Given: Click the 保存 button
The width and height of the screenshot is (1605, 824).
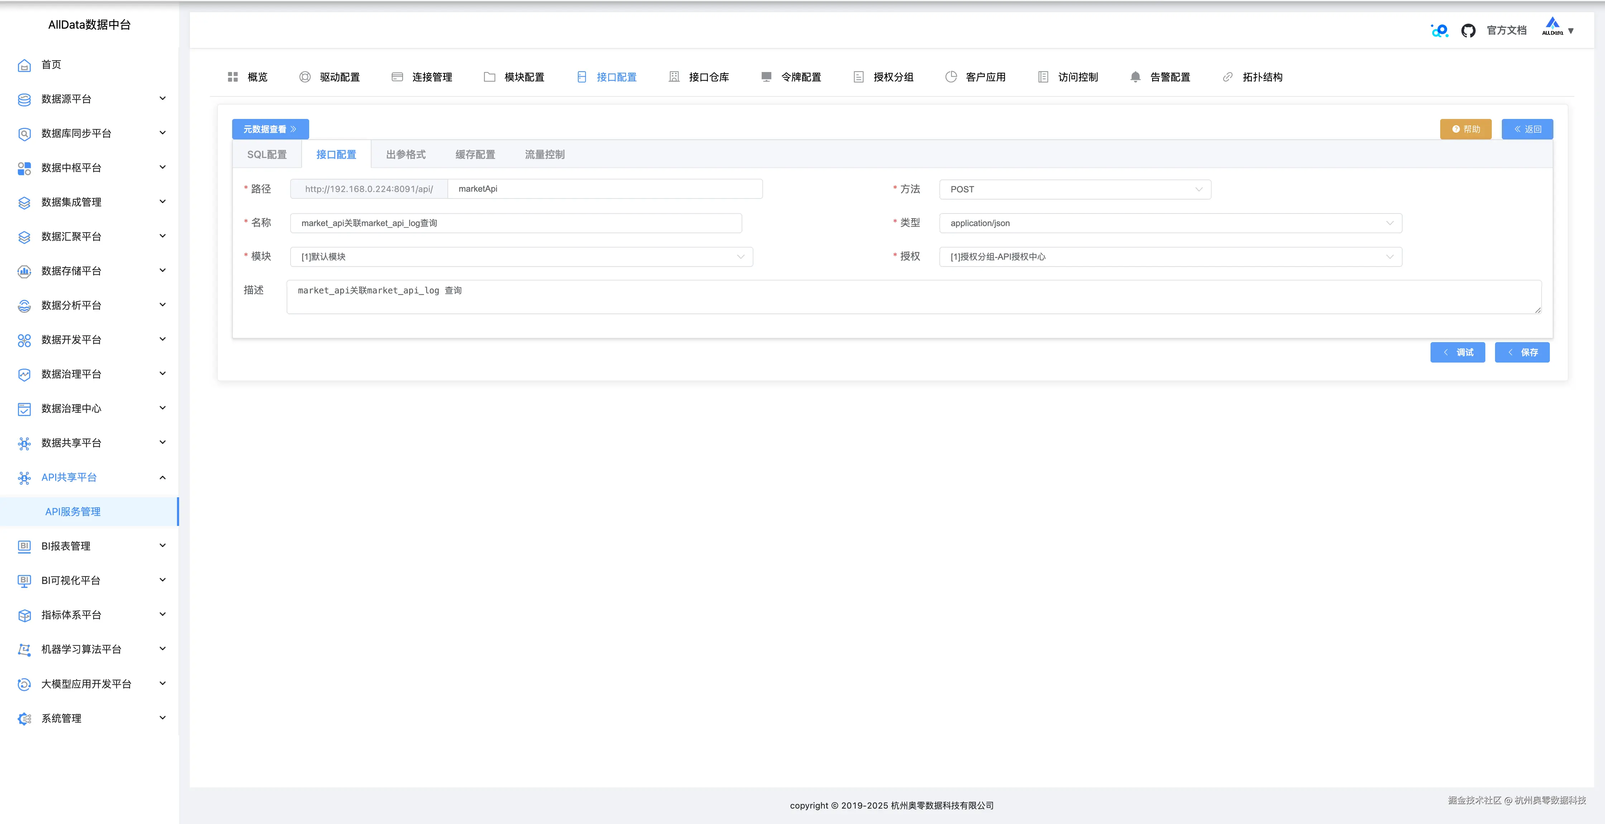Looking at the screenshot, I should [1522, 352].
